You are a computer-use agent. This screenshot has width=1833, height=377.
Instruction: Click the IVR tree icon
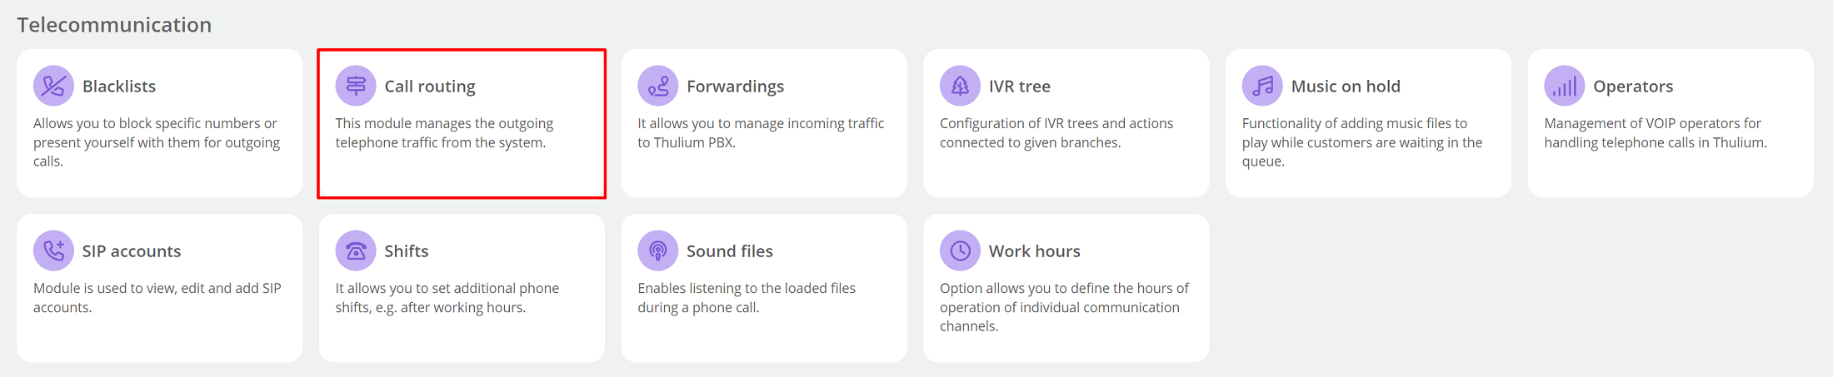(x=960, y=86)
